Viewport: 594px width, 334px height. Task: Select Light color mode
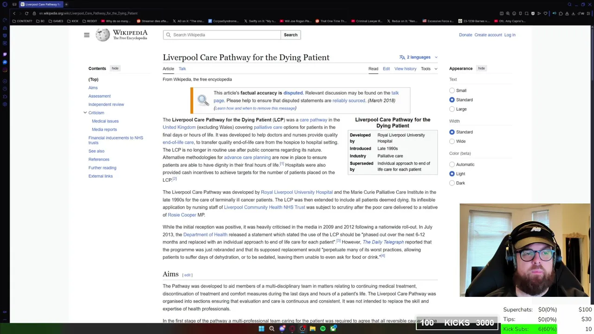click(452, 174)
